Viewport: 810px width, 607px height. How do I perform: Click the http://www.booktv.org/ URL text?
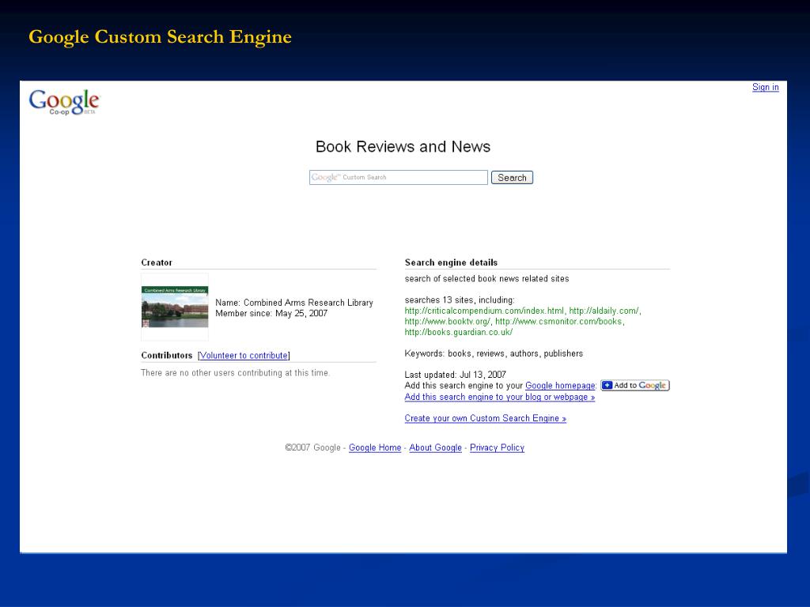pyautogui.click(x=447, y=322)
